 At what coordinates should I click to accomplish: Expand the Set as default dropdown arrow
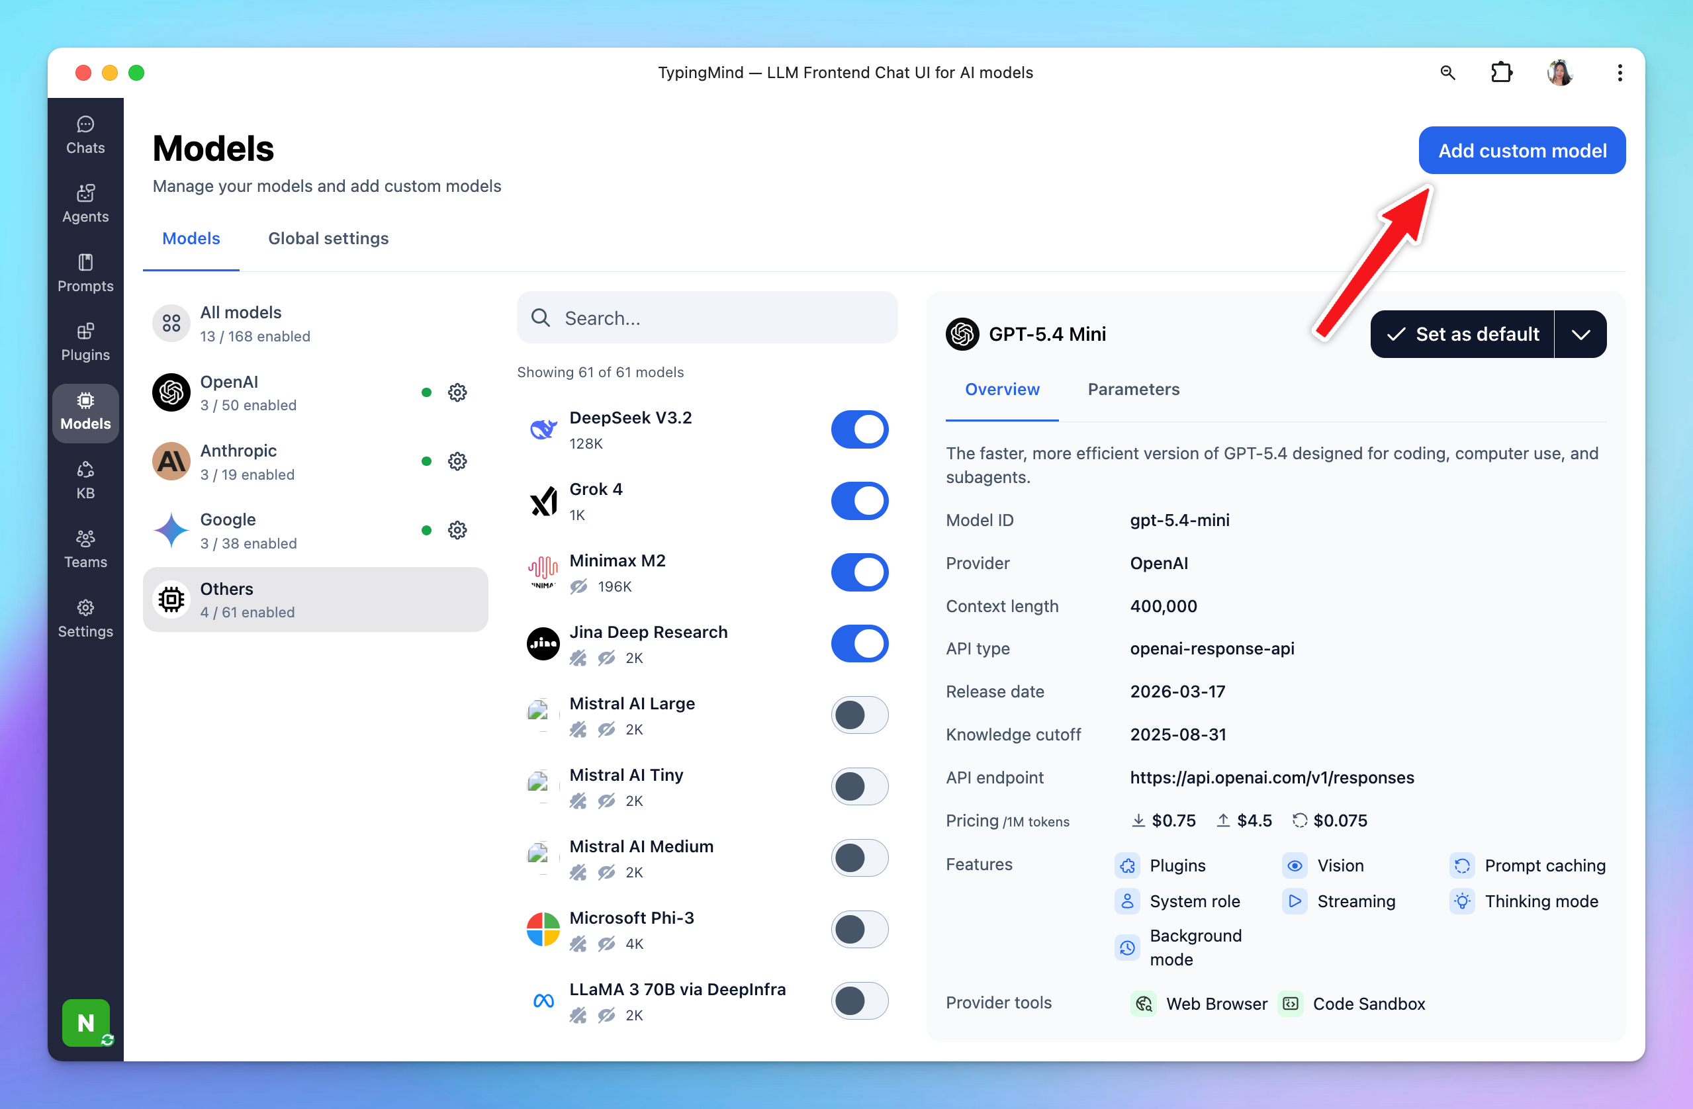tap(1580, 334)
